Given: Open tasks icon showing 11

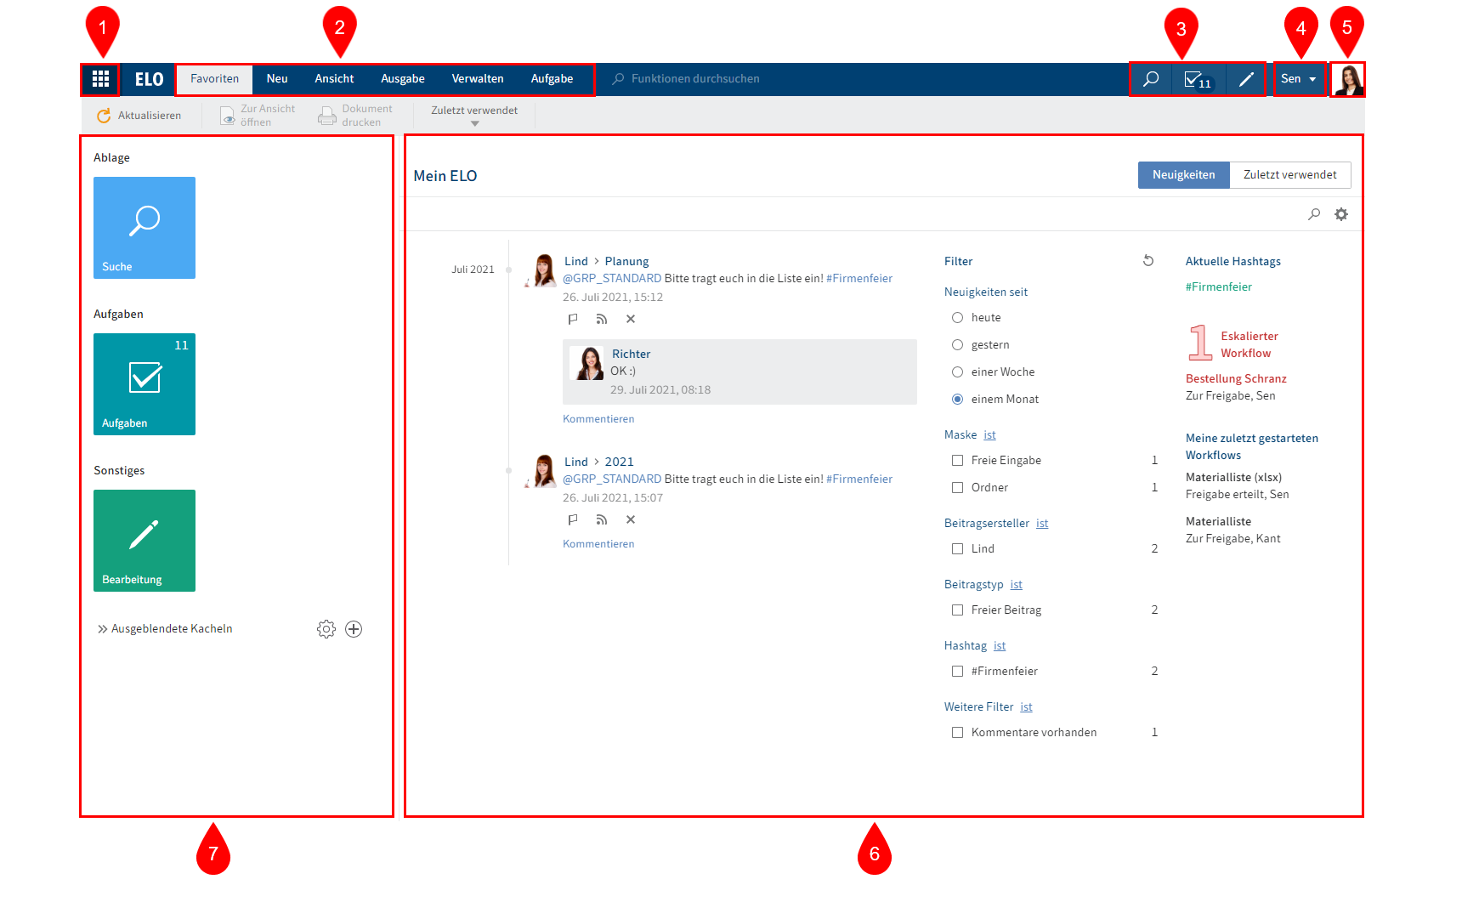Looking at the screenshot, I should (1198, 80).
